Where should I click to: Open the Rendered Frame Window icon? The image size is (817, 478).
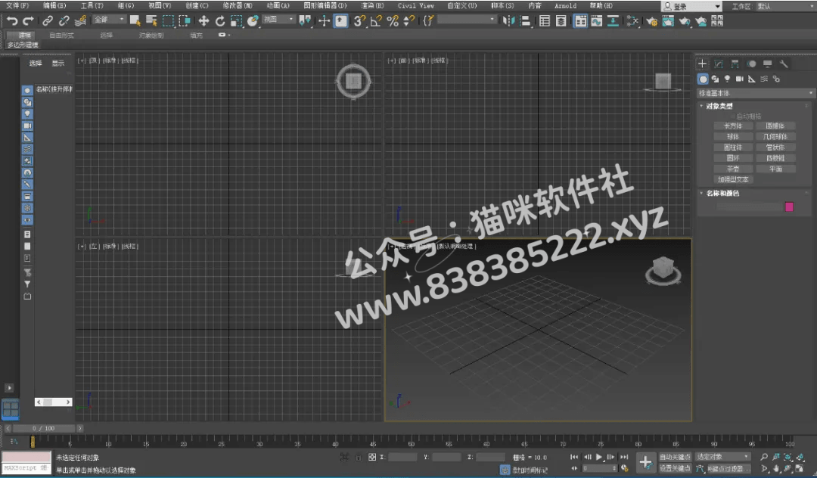click(x=668, y=21)
